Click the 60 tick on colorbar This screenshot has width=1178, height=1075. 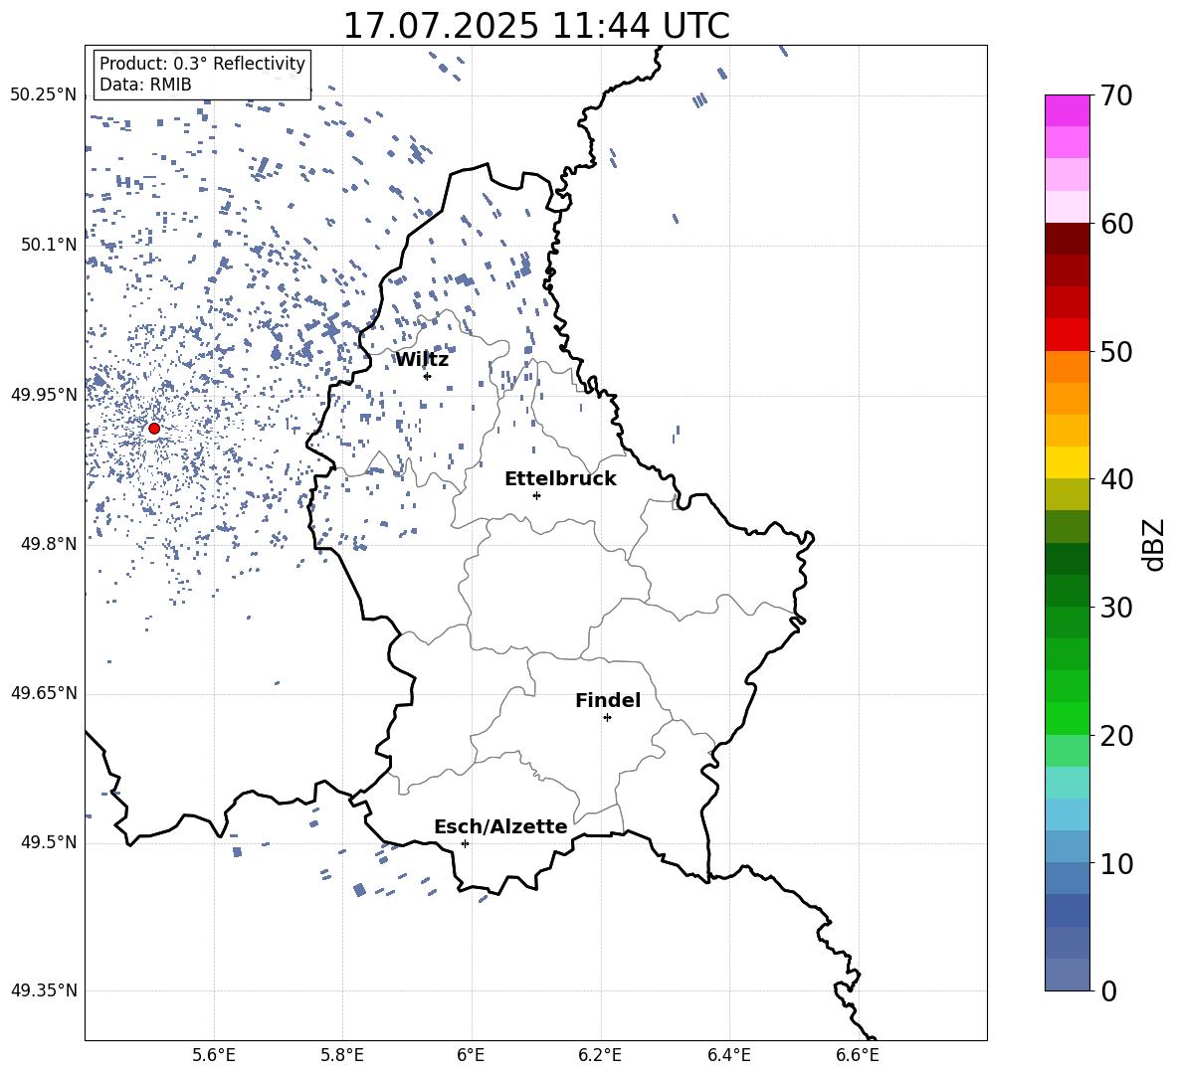(x=1117, y=224)
